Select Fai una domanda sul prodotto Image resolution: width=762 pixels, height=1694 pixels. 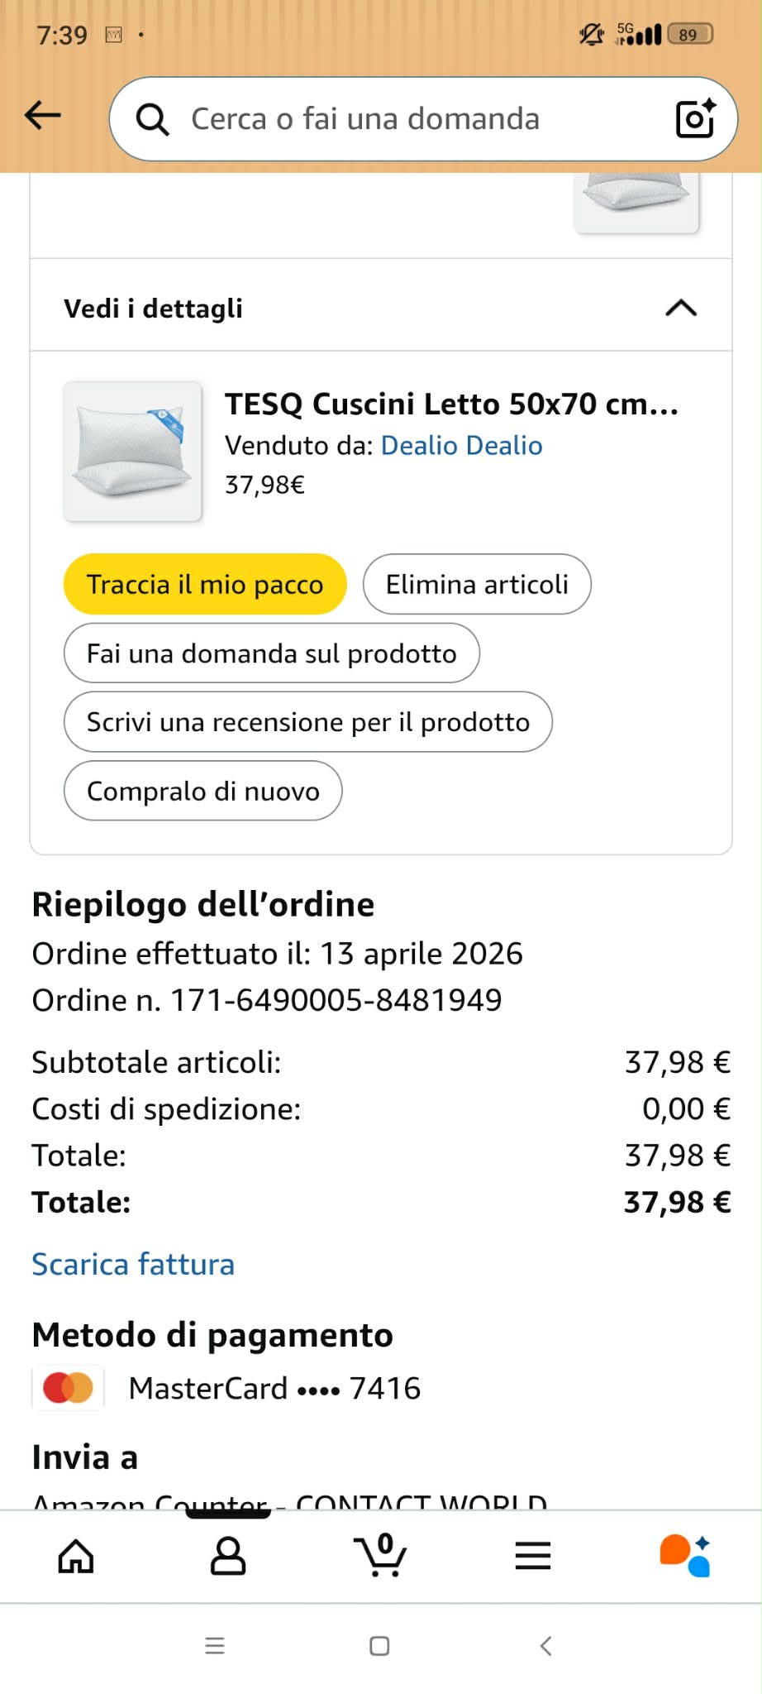[x=272, y=653]
